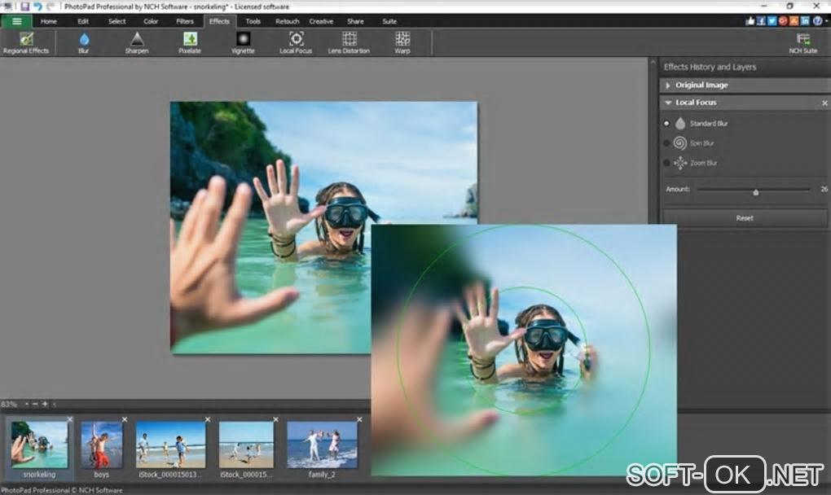Close the boys thumbnail
The width and height of the screenshot is (831, 495).
(x=125, y=419)
